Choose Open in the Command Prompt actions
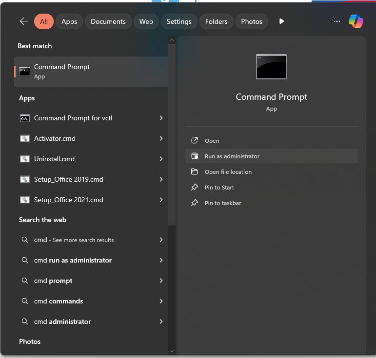 click(x=272, y=141)
